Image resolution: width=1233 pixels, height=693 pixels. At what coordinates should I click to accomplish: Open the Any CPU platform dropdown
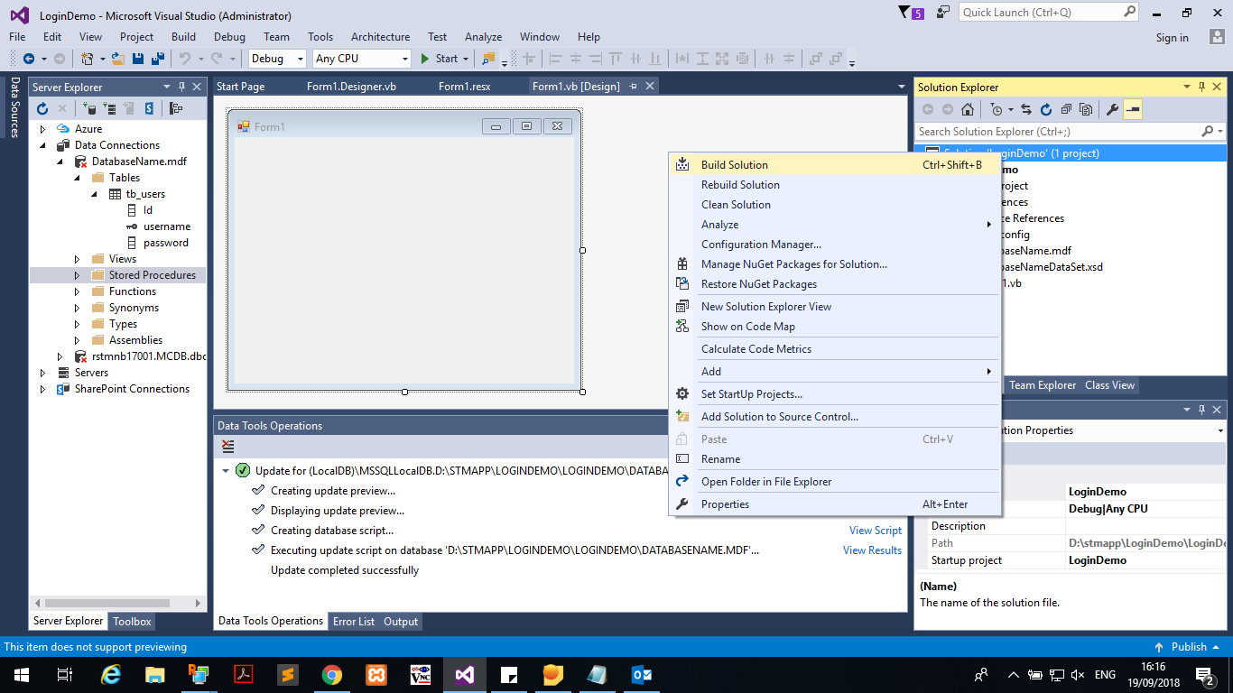[x=406, y=58]
